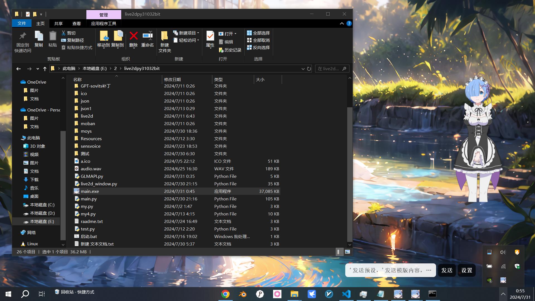Image resolution: width=535 pixels, height=301 pixels.
Task: Click the address bar refresh icon
Action: [x=309, y=69]
